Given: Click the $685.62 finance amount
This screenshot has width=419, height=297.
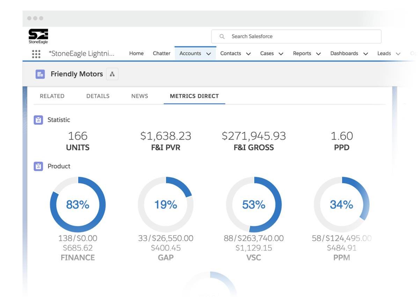Looking at the screenshot, I should click(x=78, y=248).
